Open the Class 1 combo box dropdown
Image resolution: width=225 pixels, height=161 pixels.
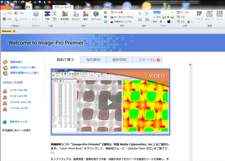pyautogui.click(x=172, y=12)
